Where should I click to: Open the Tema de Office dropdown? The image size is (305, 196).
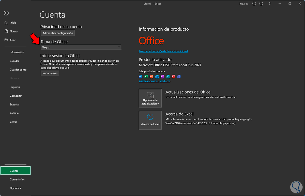point(81,47)
